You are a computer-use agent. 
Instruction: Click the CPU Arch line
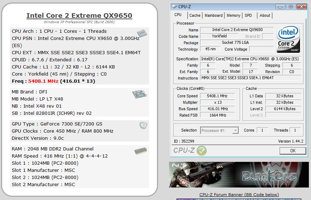point(59,31)
